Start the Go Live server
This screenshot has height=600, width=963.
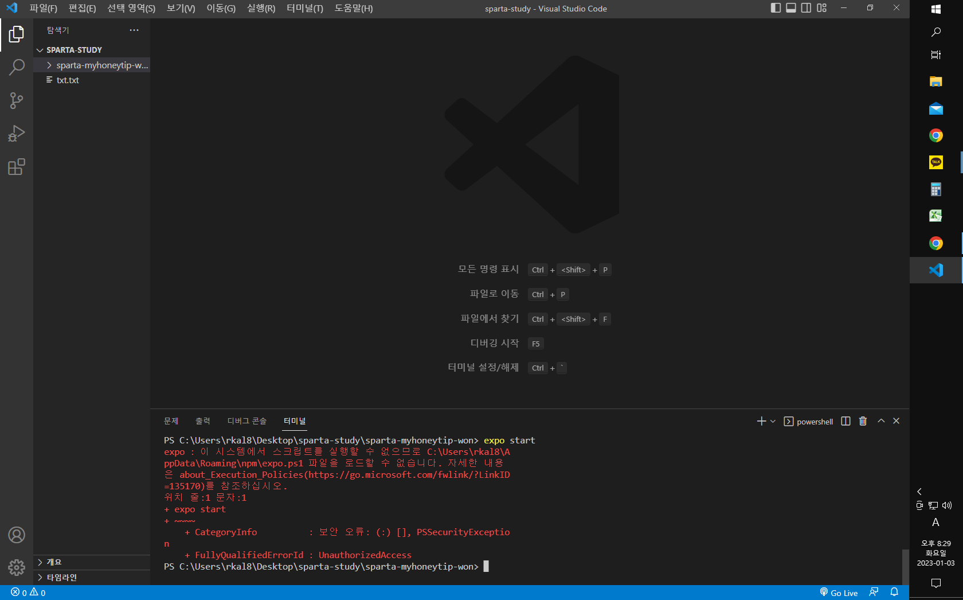point(839,593)
